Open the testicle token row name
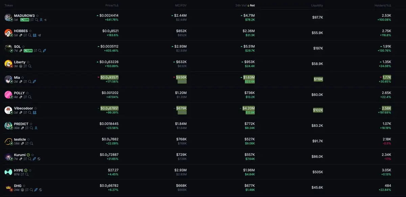 click(x=20, y=139)
